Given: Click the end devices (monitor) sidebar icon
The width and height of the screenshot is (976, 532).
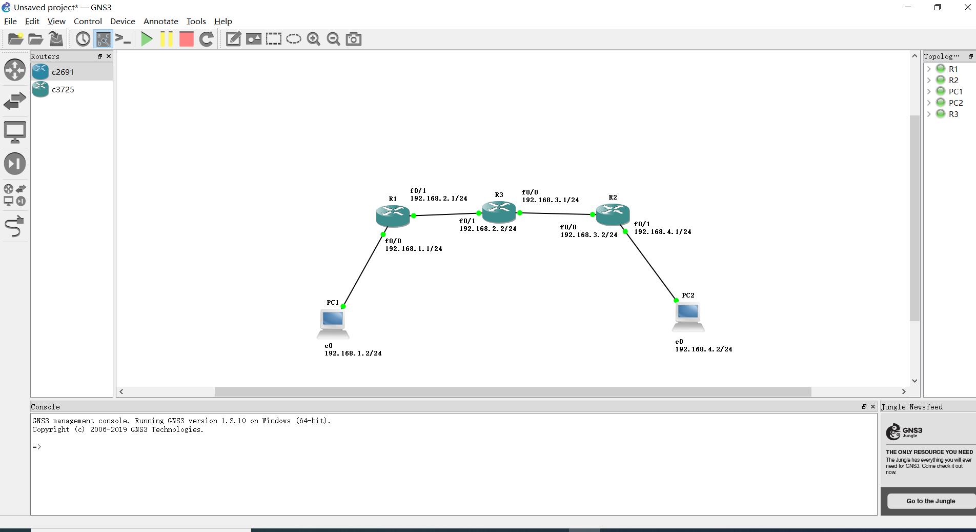Looking at the screenshot, I should click(x=15, y=132).
